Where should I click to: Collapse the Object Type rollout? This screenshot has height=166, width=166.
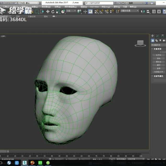(157, 49)
